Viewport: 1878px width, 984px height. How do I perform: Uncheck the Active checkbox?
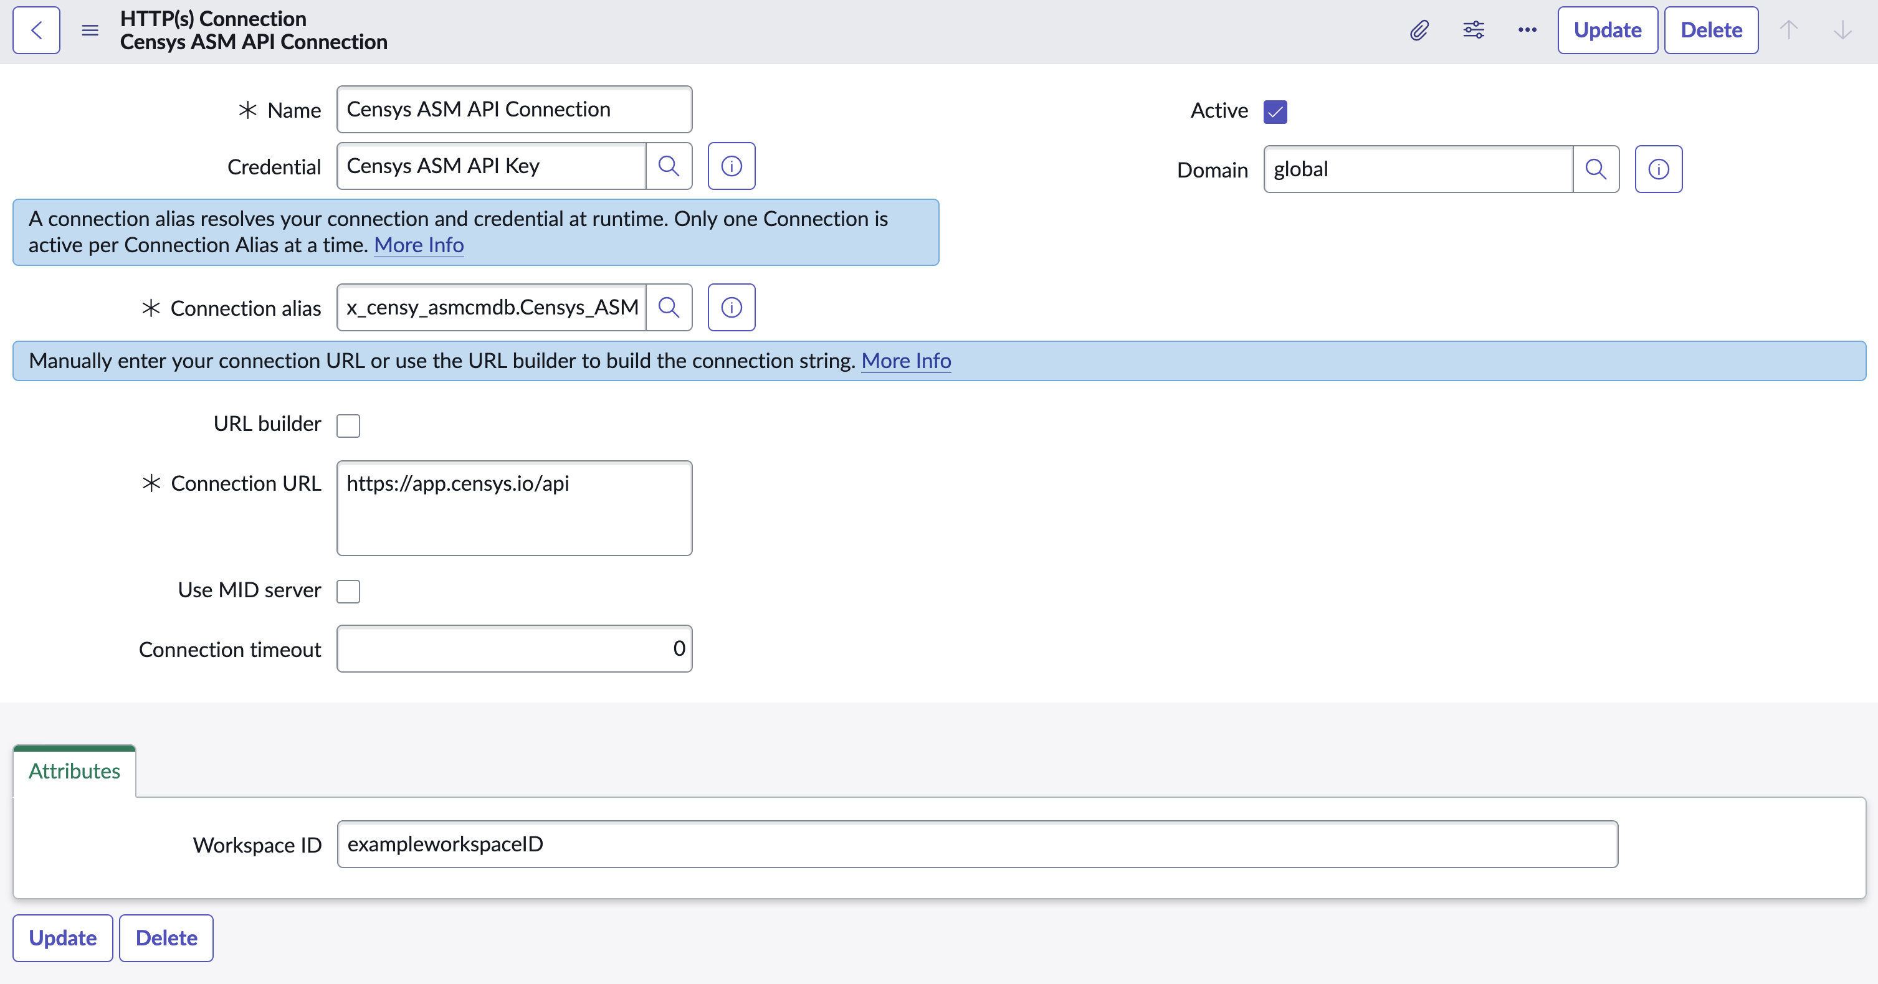click(1275, 111)
